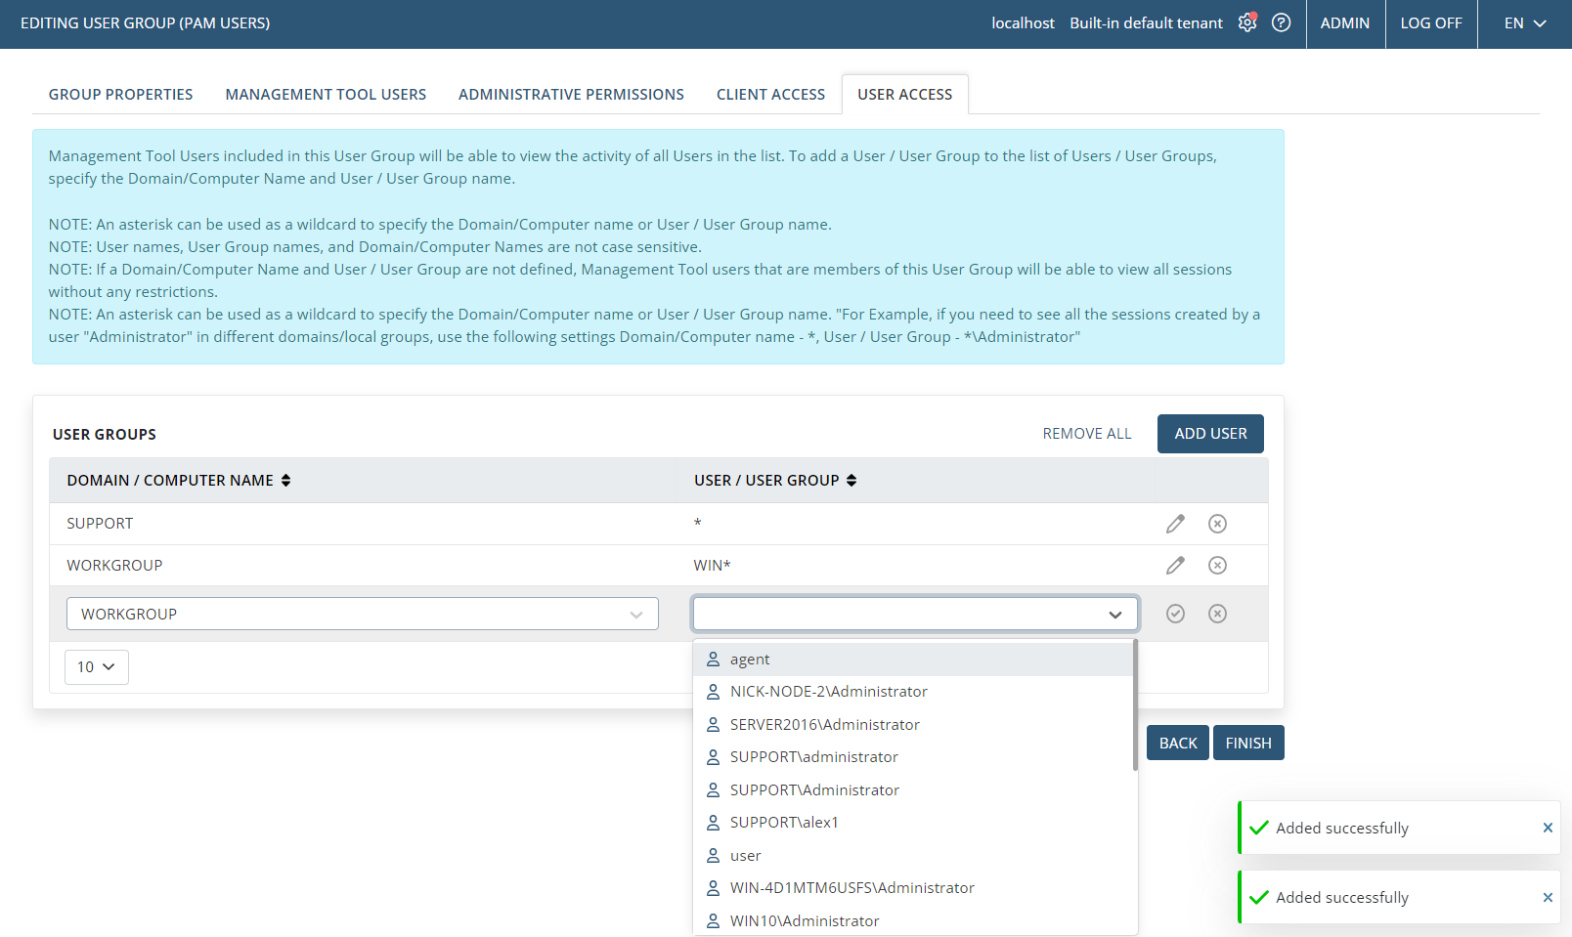The width and height of the screenshot is (1572, 937).
Task: Open the page size 10 dropdown
Action: point(96,667)
